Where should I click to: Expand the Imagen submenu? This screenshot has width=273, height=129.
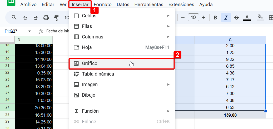(121, 85)
